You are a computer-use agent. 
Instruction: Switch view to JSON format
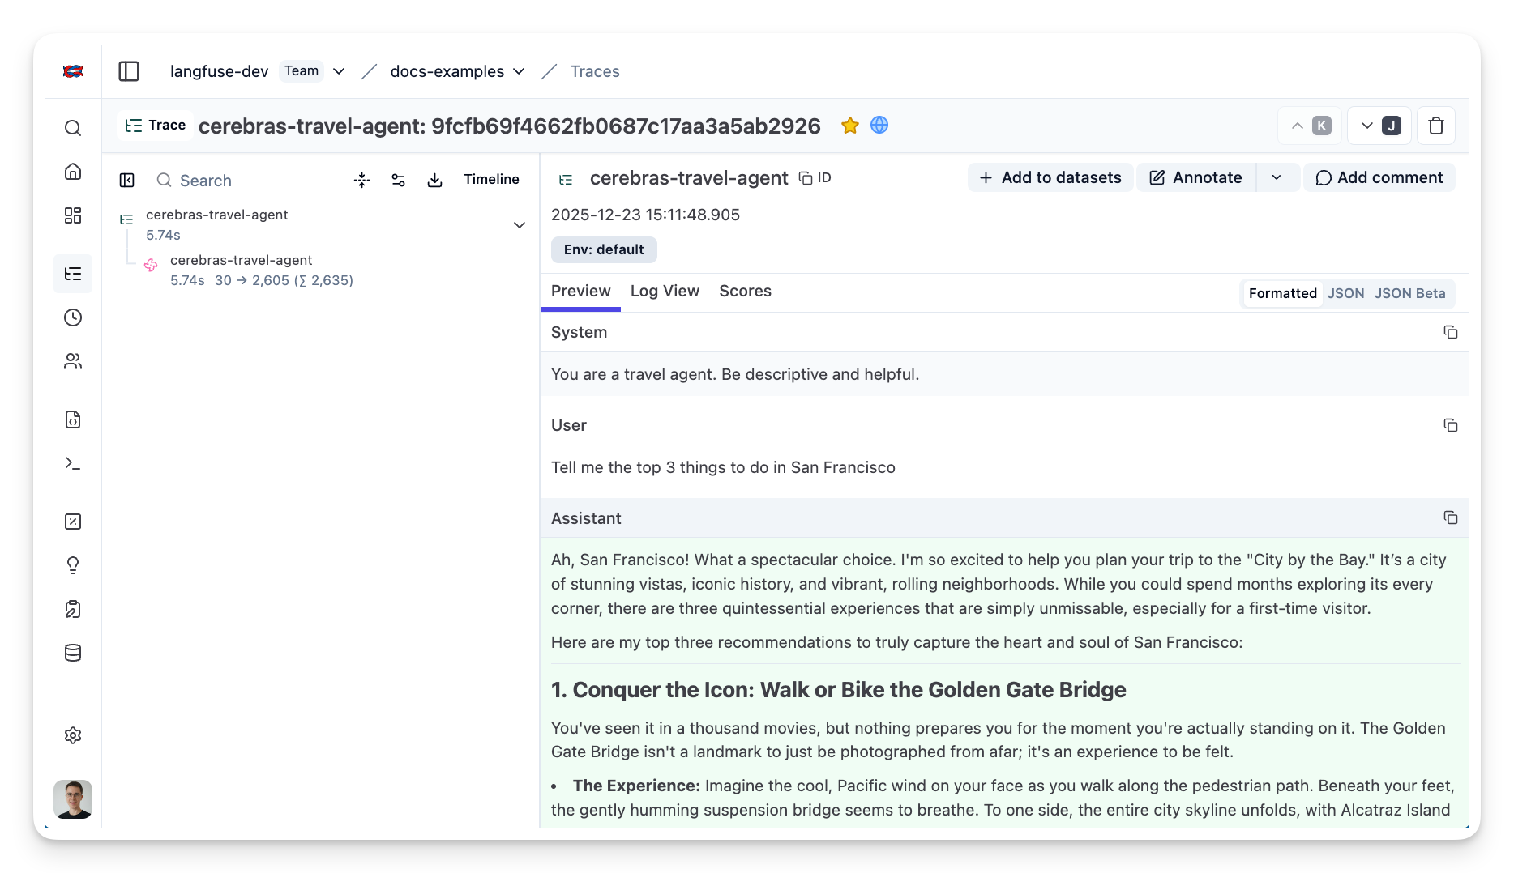1345,293
